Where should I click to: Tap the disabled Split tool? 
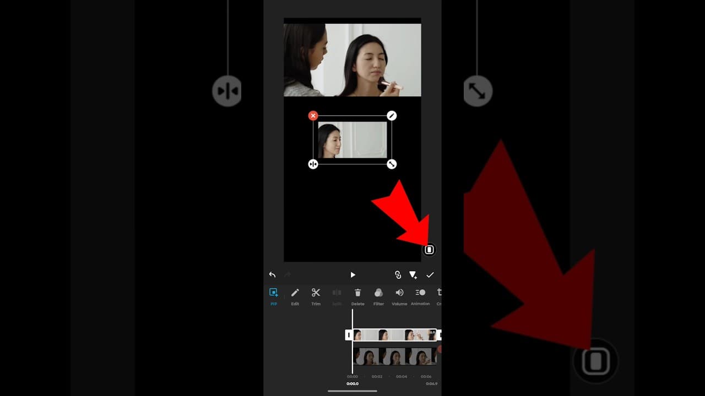click(337, 296)
